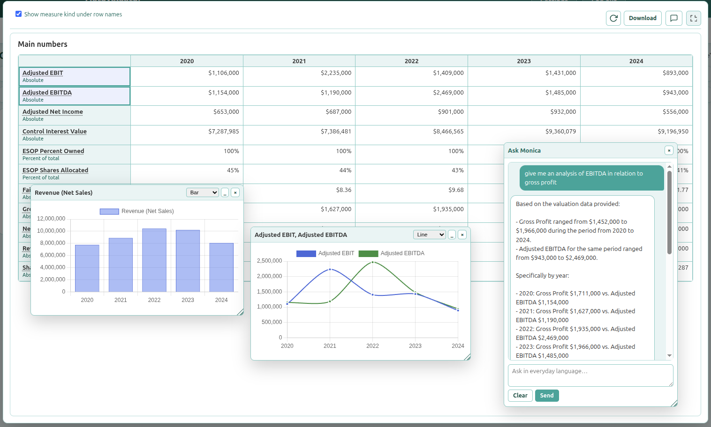The image size is (711, 427).
Task: Click the $893,000 Adjusted EBIT 2024 cell
Action: click(636, 76)
